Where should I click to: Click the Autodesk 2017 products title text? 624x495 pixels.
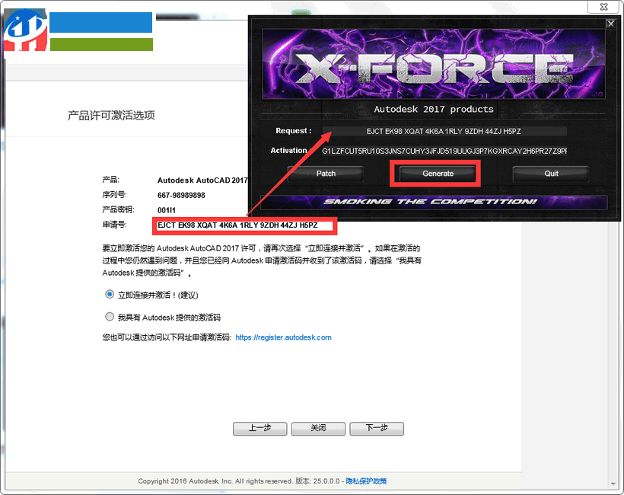[434, 109]
